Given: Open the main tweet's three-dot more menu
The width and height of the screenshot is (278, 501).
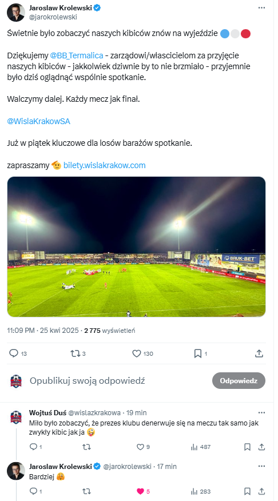Looking at the screenshot, I should 262,7.
